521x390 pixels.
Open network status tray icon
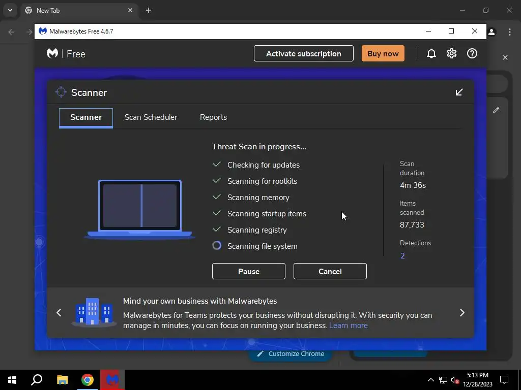443,380
